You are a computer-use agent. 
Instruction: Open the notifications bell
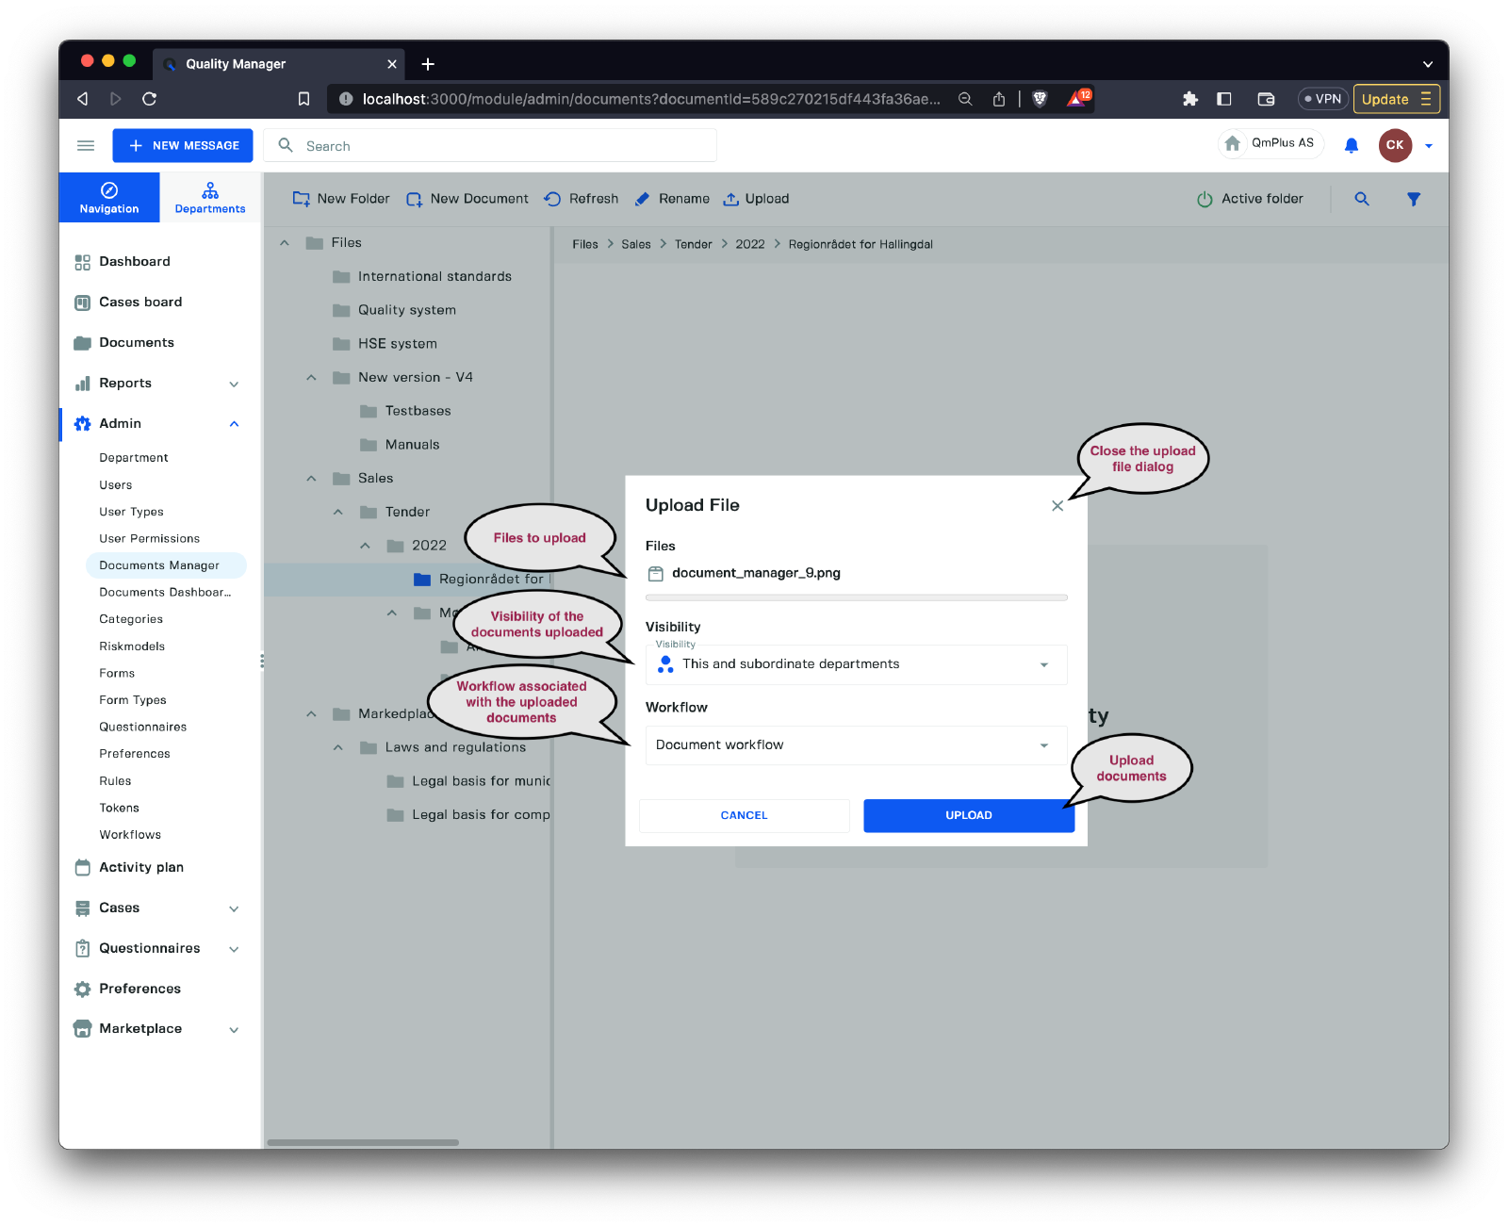click(x=1351, y=145)
